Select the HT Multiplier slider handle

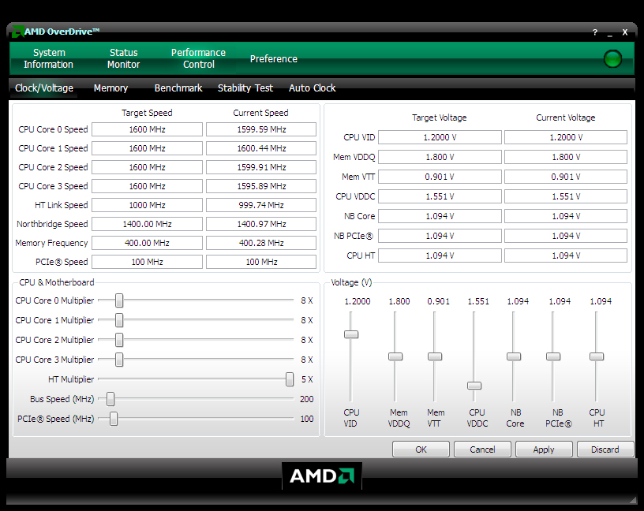290,379
